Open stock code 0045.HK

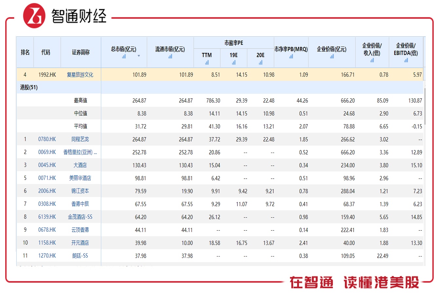click(x=47, y=165)
